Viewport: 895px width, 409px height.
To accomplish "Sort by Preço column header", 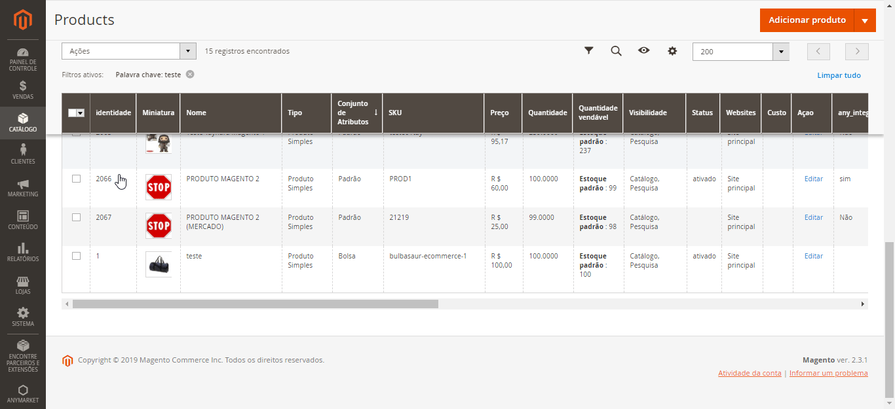I will point(503,113).
